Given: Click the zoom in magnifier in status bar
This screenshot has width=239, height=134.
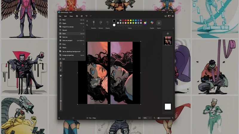Looking at the screenshot, I should (x=173, y=118).
